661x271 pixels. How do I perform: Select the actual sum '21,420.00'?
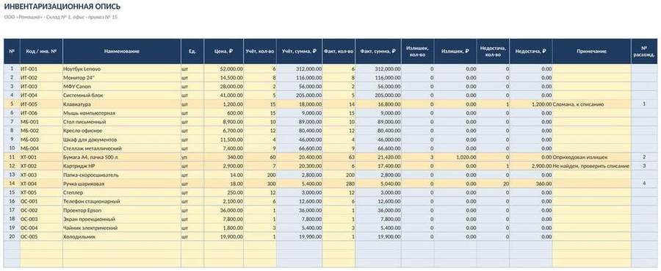point(378,157)
